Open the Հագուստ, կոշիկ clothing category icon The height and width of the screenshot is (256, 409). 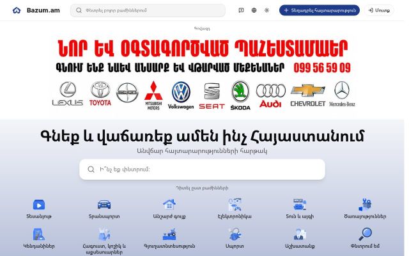point(104,234)
